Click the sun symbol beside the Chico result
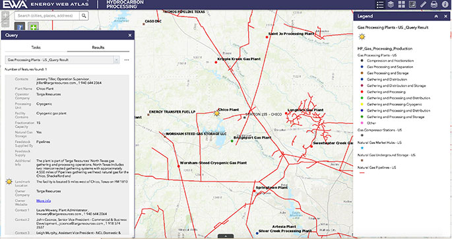The width and height of the screenshot is (452, 239). coord(9,182)
